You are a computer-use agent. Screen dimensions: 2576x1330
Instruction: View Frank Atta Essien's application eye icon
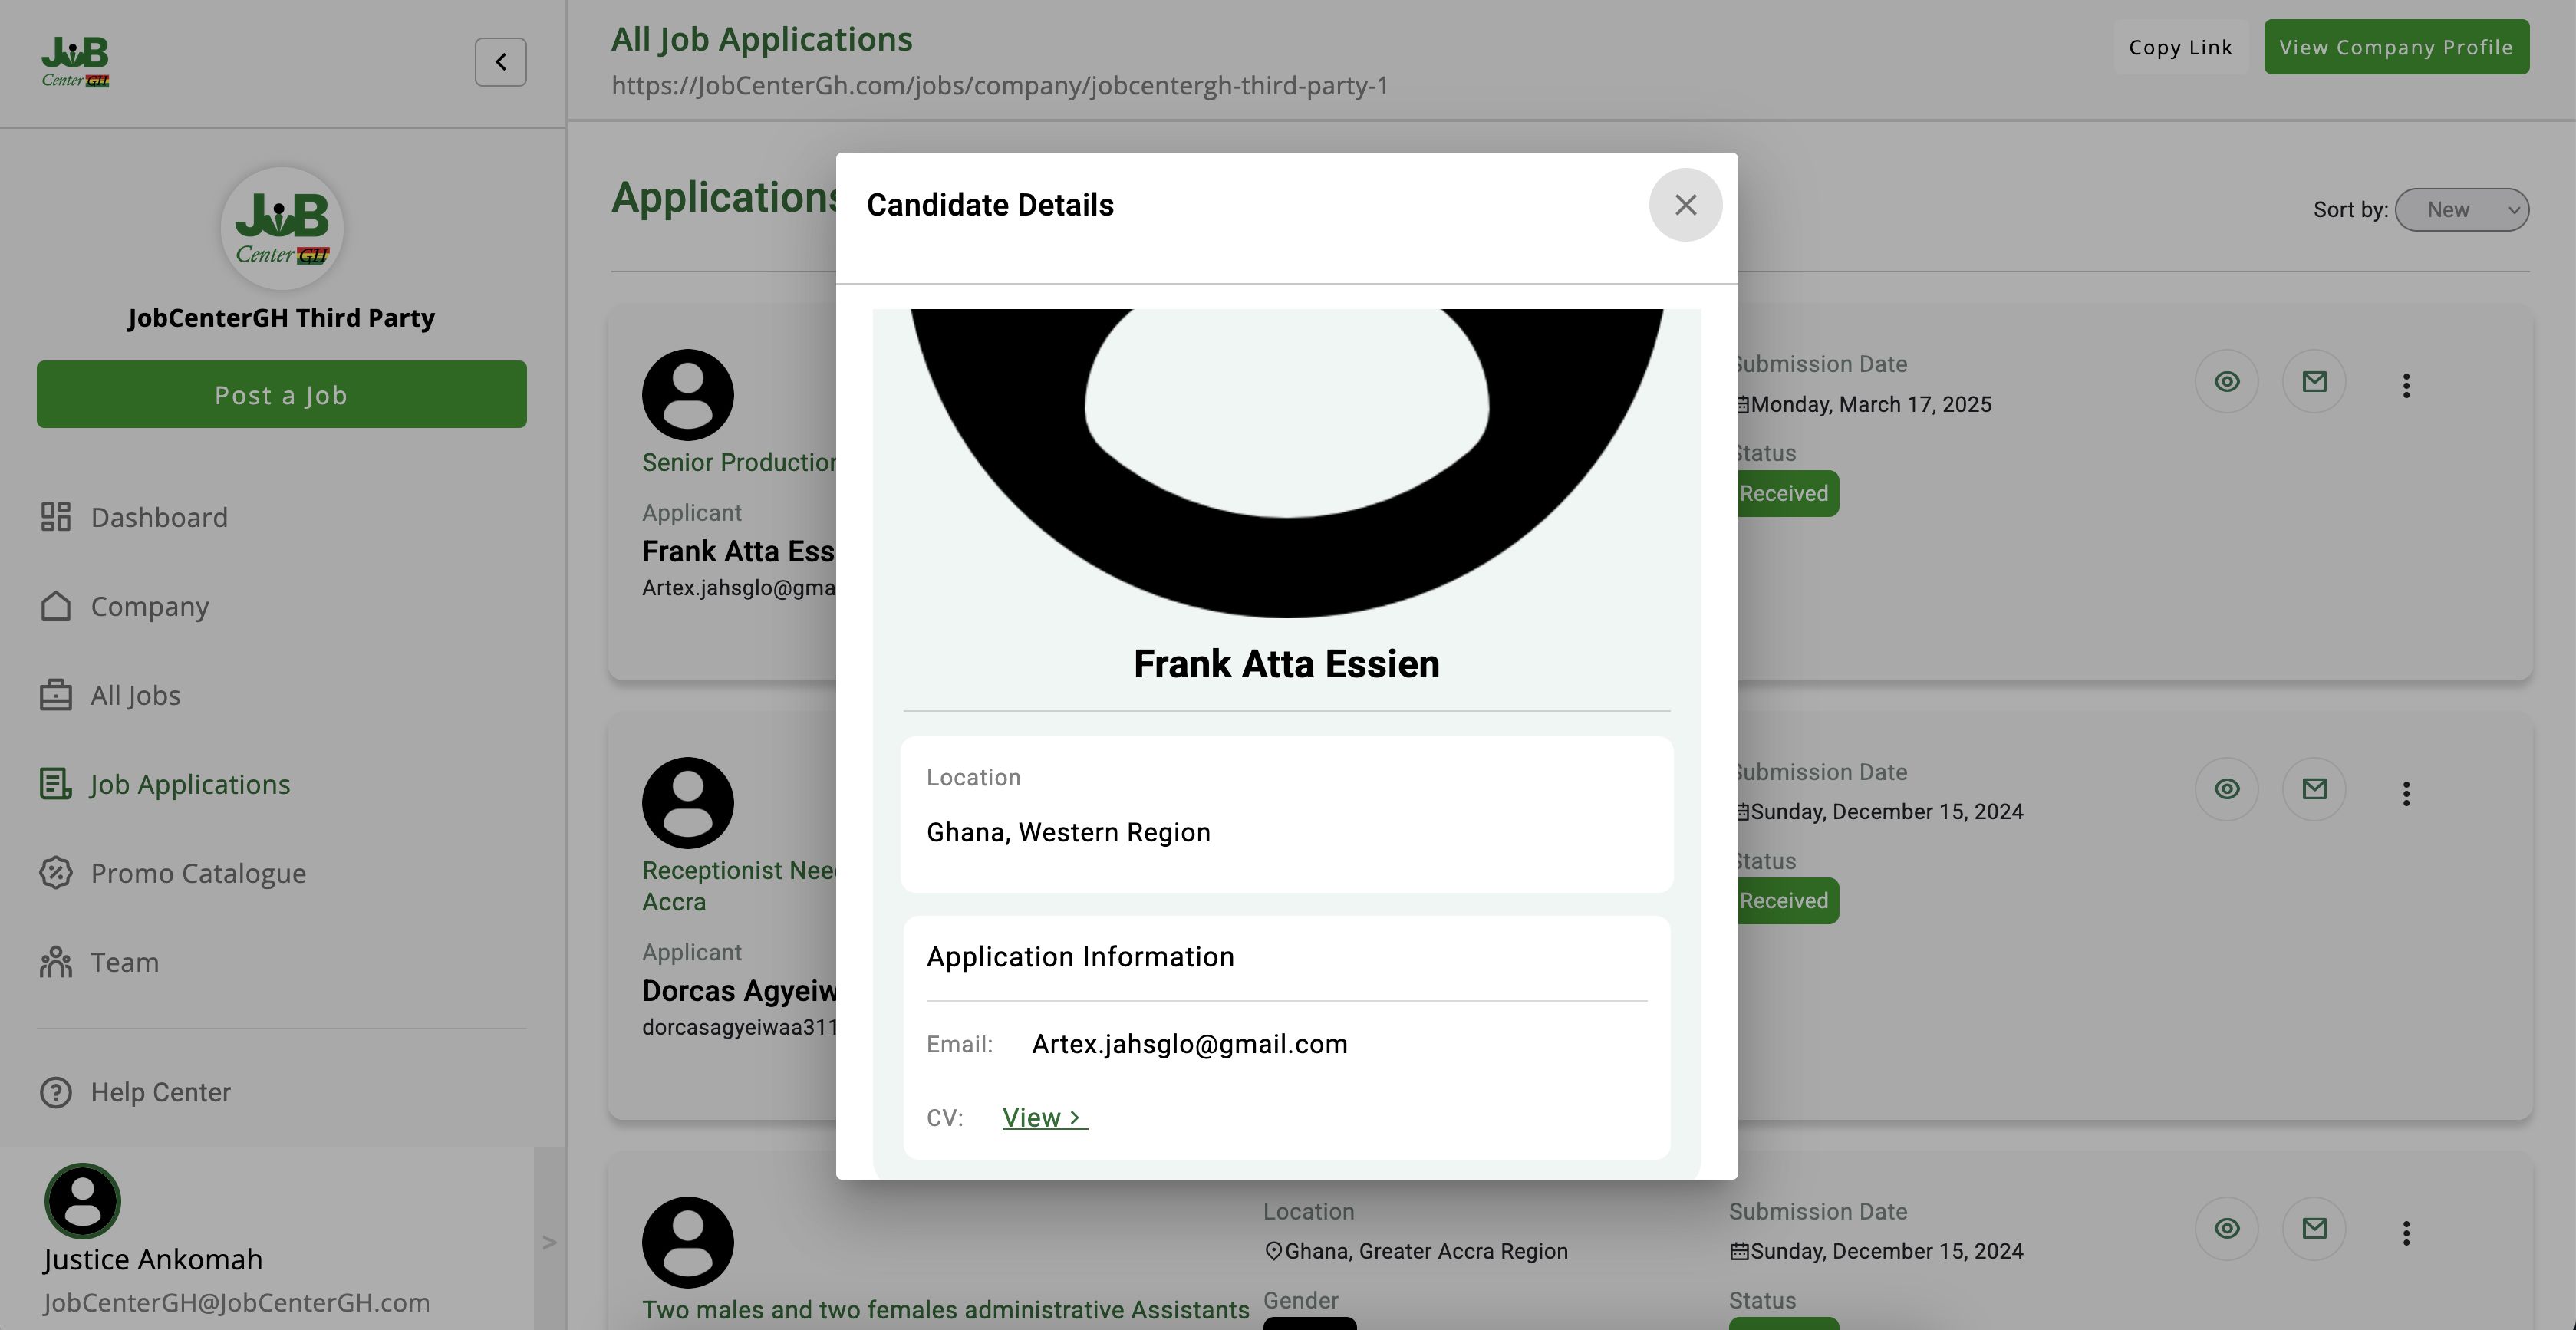(x=2226, y=382)
